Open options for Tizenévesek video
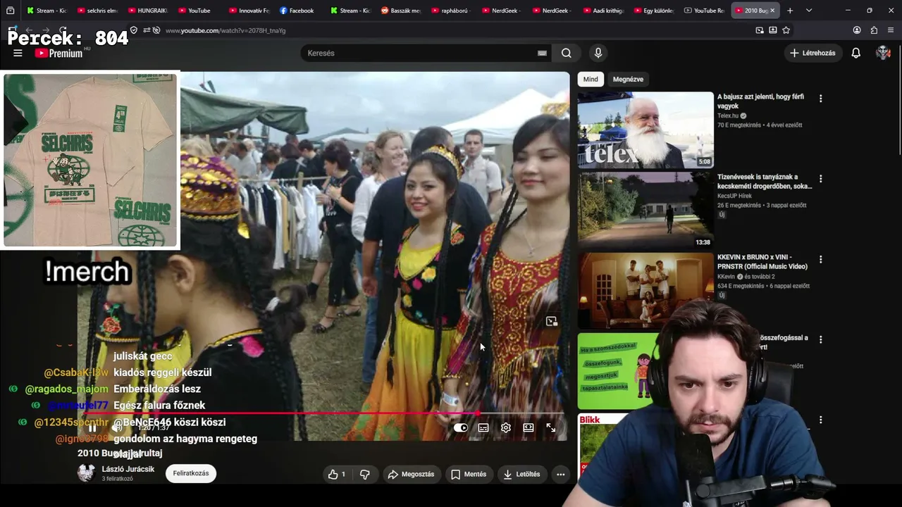902x507 pixels. tap(820, 179)
